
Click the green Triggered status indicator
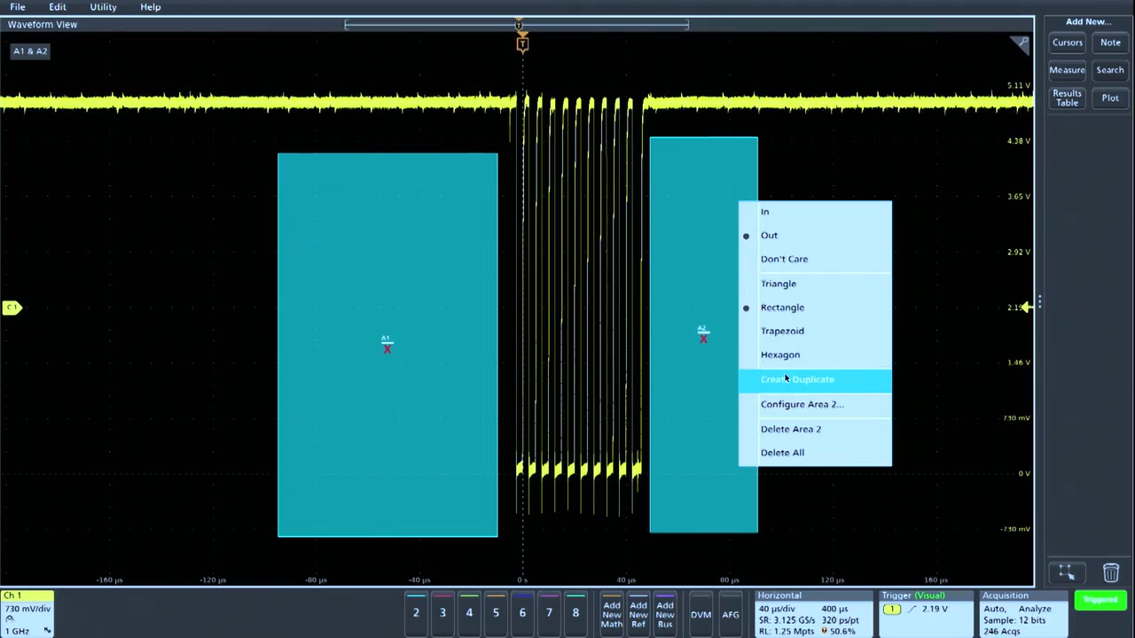pos(1100,601)
